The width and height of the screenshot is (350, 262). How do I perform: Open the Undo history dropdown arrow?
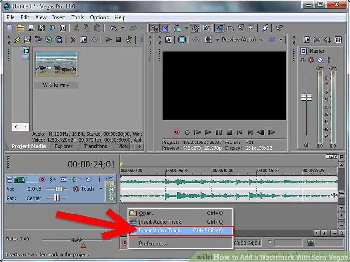click(123, 28)
